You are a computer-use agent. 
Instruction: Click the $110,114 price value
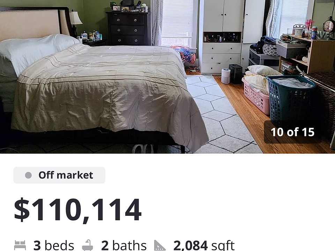78,210
